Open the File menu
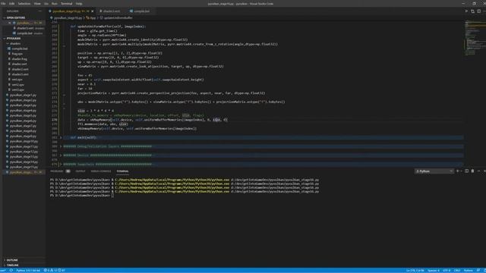 [x=3, y=4]
